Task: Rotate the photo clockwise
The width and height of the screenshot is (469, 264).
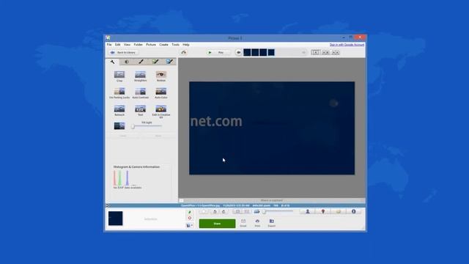Action: [224, 212]
